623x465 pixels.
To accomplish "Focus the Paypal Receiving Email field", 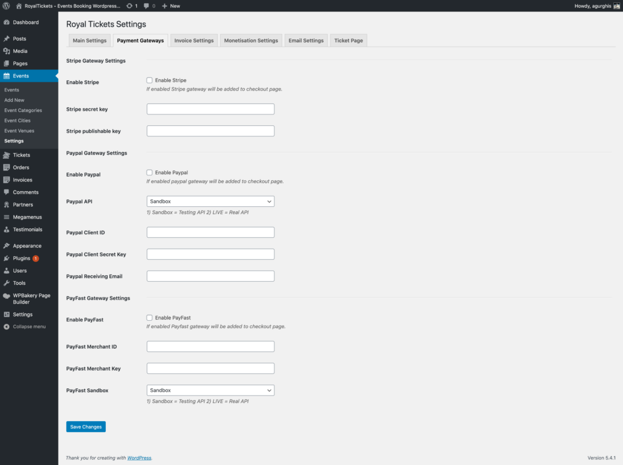I will pyautogui.click(x=211, y=276).
